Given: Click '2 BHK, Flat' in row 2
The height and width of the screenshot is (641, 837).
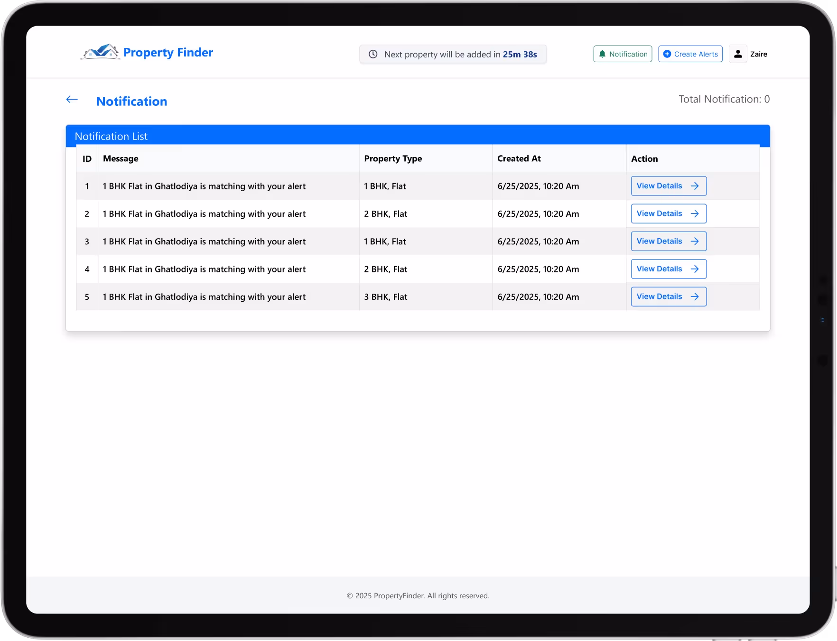Looking at the screenshot, I should click(x=386, y=214).
